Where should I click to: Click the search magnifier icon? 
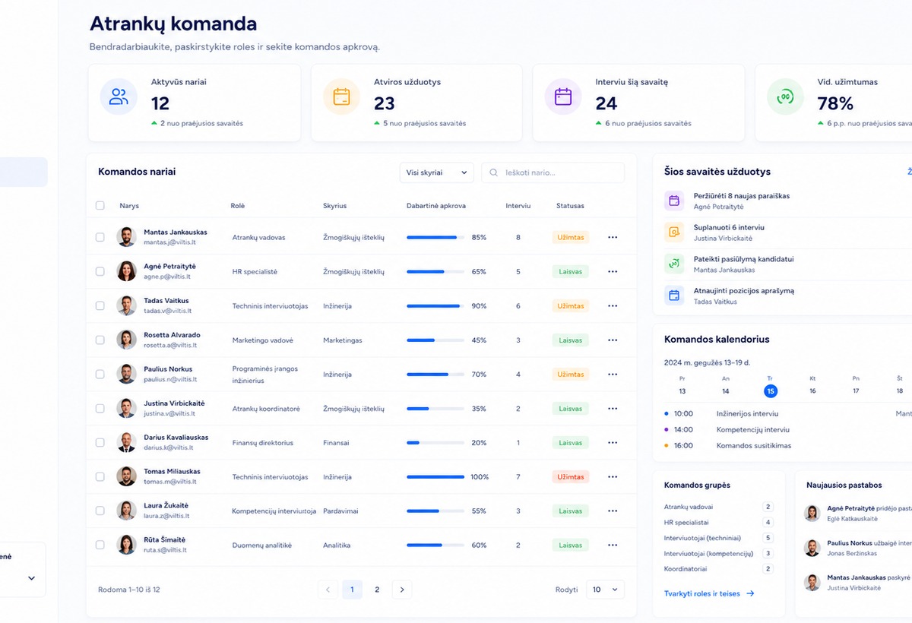tap(495, 172)
